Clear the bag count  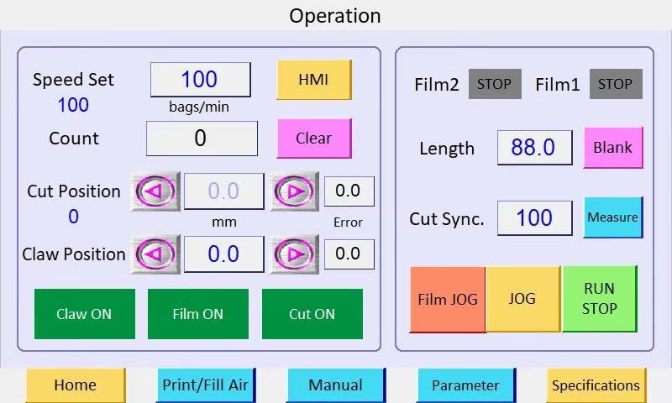pos(313,139)
